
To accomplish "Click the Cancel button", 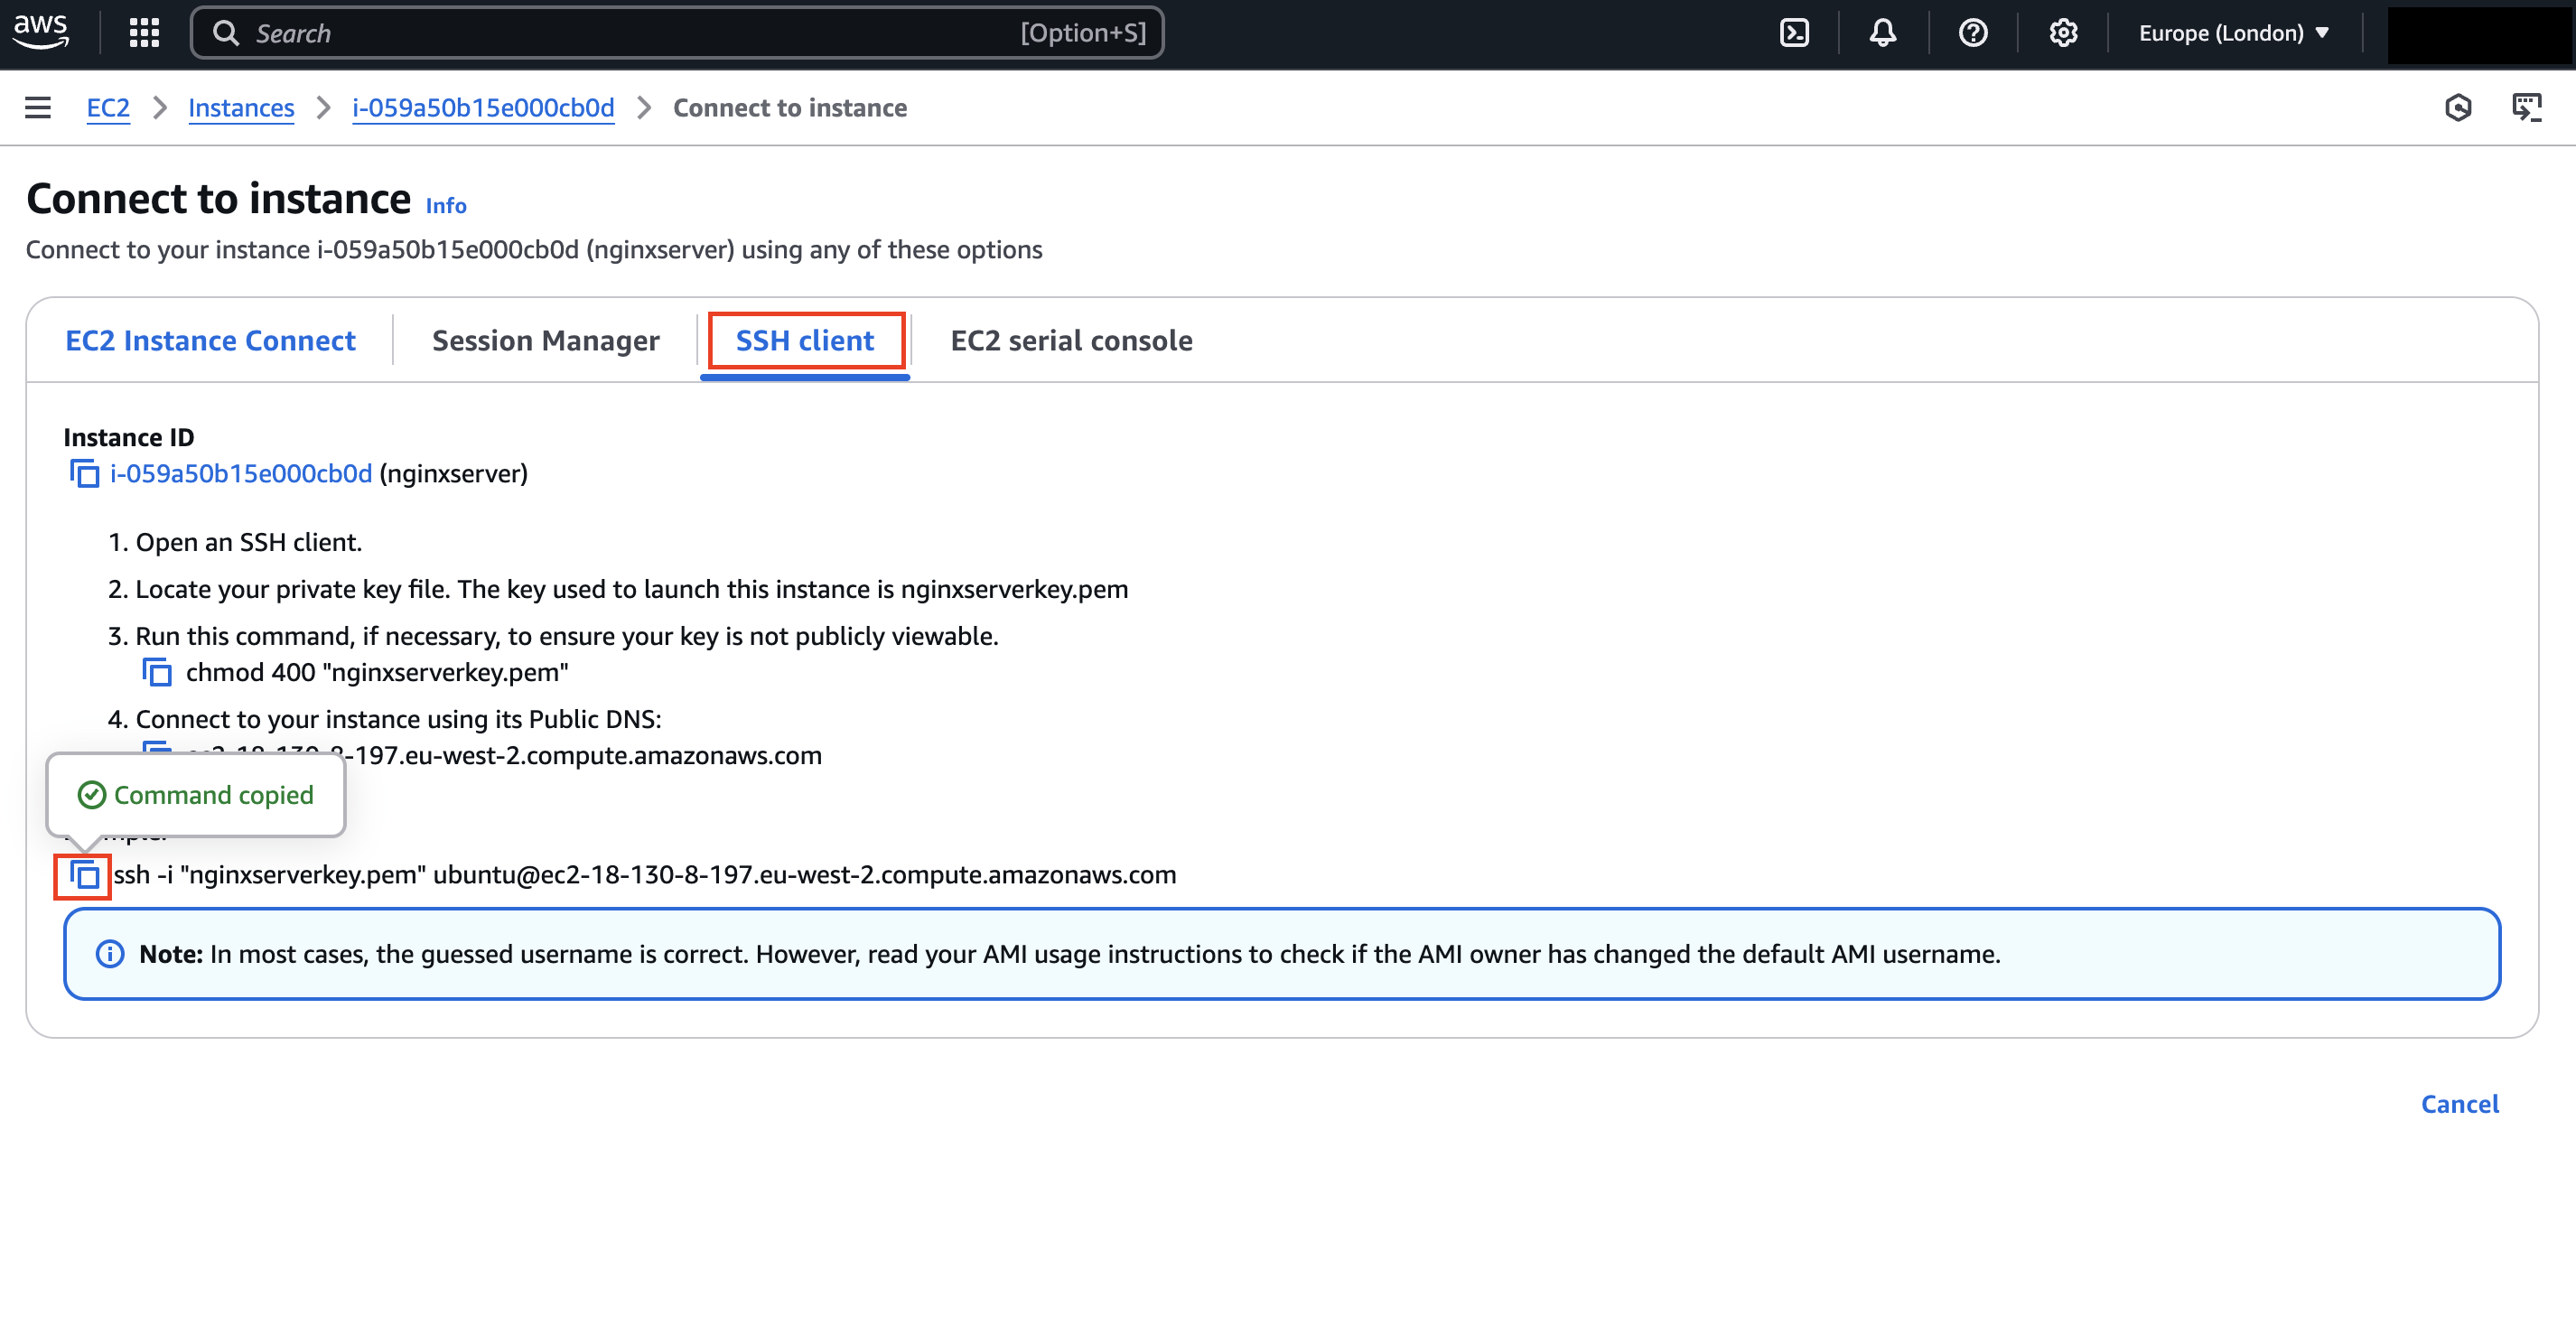I will coord(2459,1104).
